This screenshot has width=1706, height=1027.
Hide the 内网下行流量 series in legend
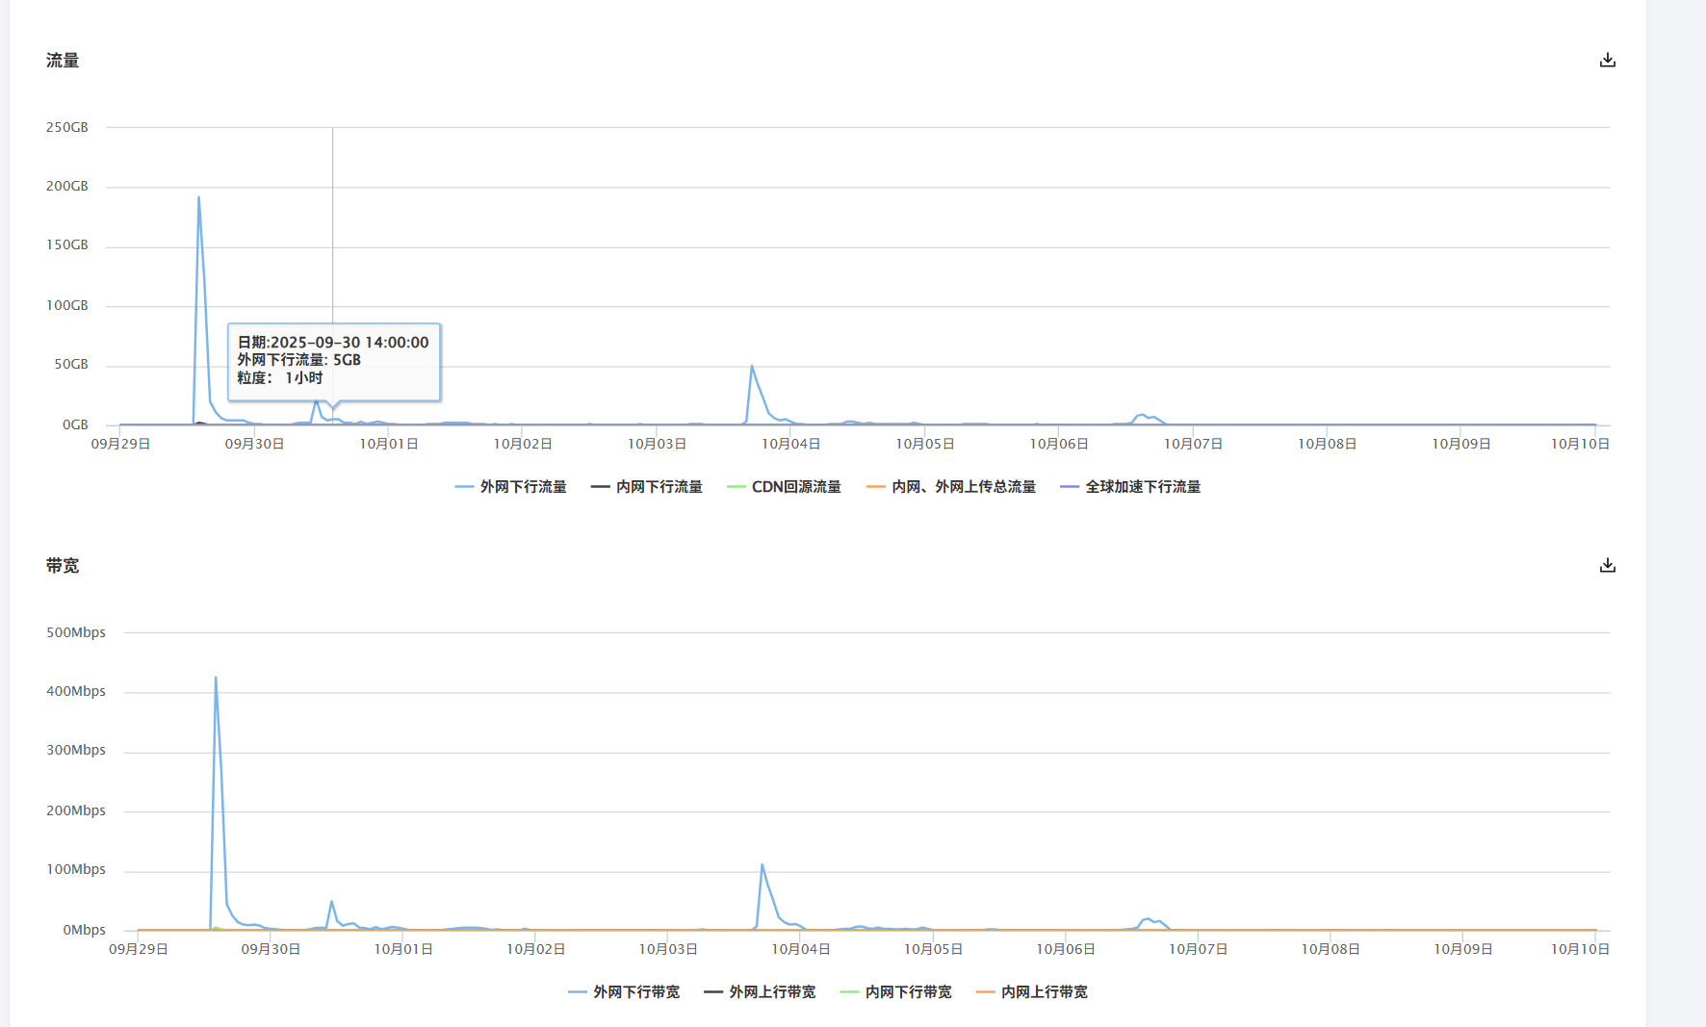[x=647, y=487]
